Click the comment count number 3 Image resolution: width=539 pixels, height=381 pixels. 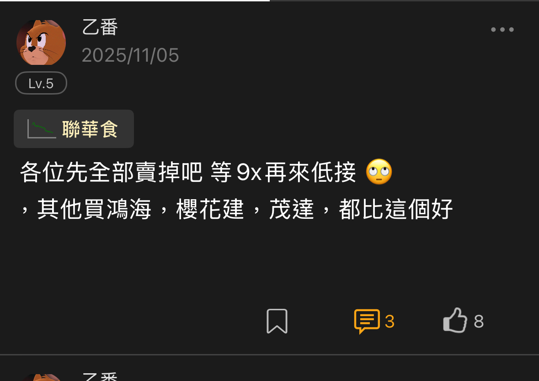click(x=390, y=322)
